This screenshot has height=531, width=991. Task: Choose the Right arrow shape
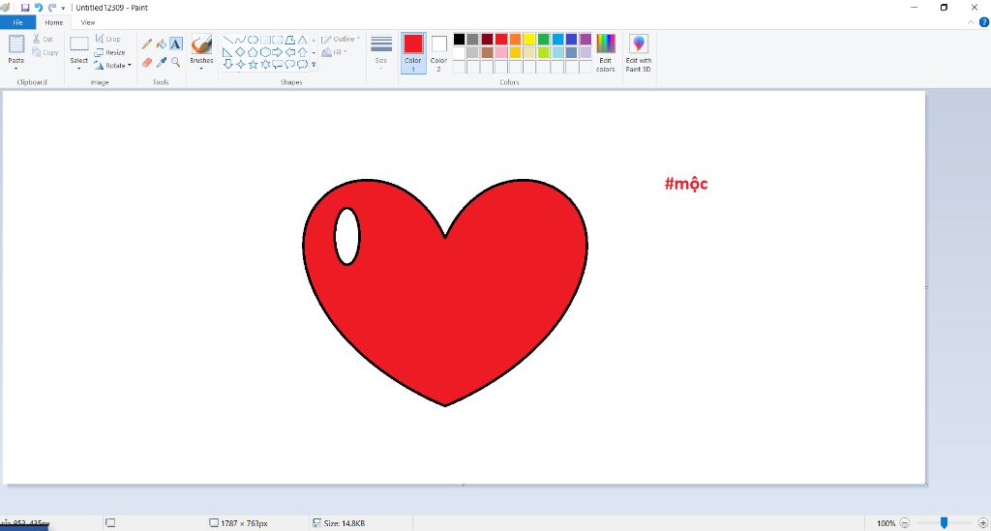(x=278, y=52)
